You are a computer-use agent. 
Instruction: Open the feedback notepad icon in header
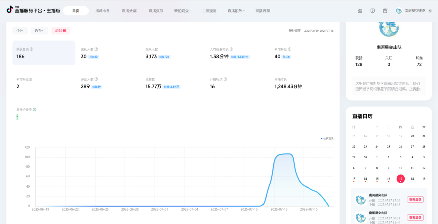tap(385, 11)
